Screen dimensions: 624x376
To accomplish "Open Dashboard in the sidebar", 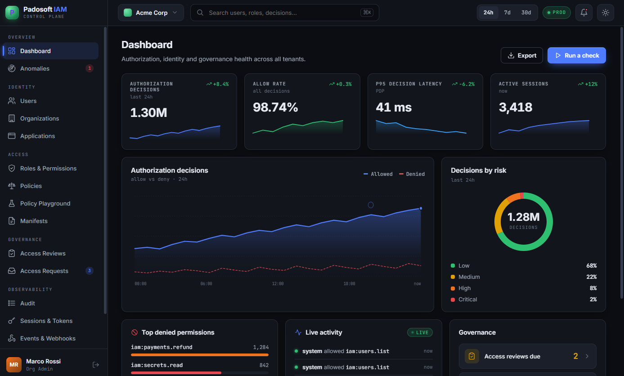I will click(x=50, y=51).
